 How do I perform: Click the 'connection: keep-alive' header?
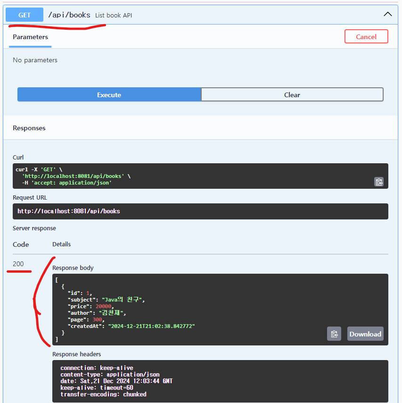(97, 368)
